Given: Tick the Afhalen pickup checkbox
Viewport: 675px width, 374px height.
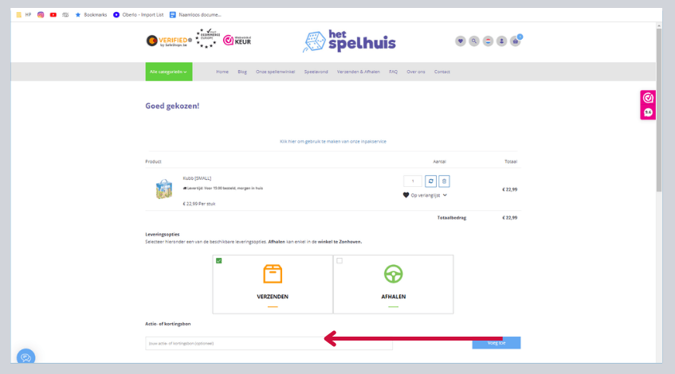Looking at the screenshot, I should [339, 261].
